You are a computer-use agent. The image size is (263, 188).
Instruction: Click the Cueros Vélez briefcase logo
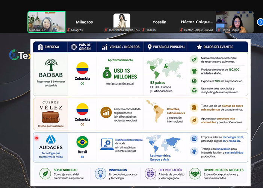[x=51, y=117]
